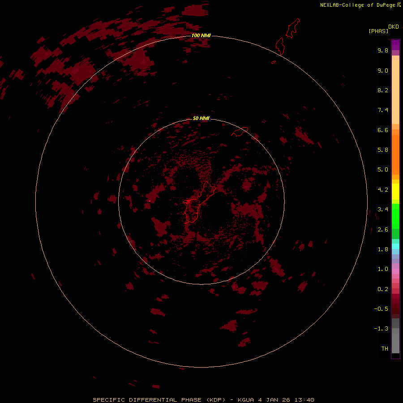
Task: Click the 100 NMI range ring label
Action: (x=201, y=35)
